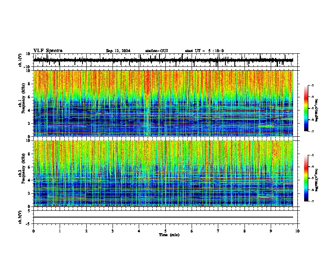Screen dimensions: 335x259
Task: Click the ch.1 color bar "log(PSD)" label
Action: point(316,110)
